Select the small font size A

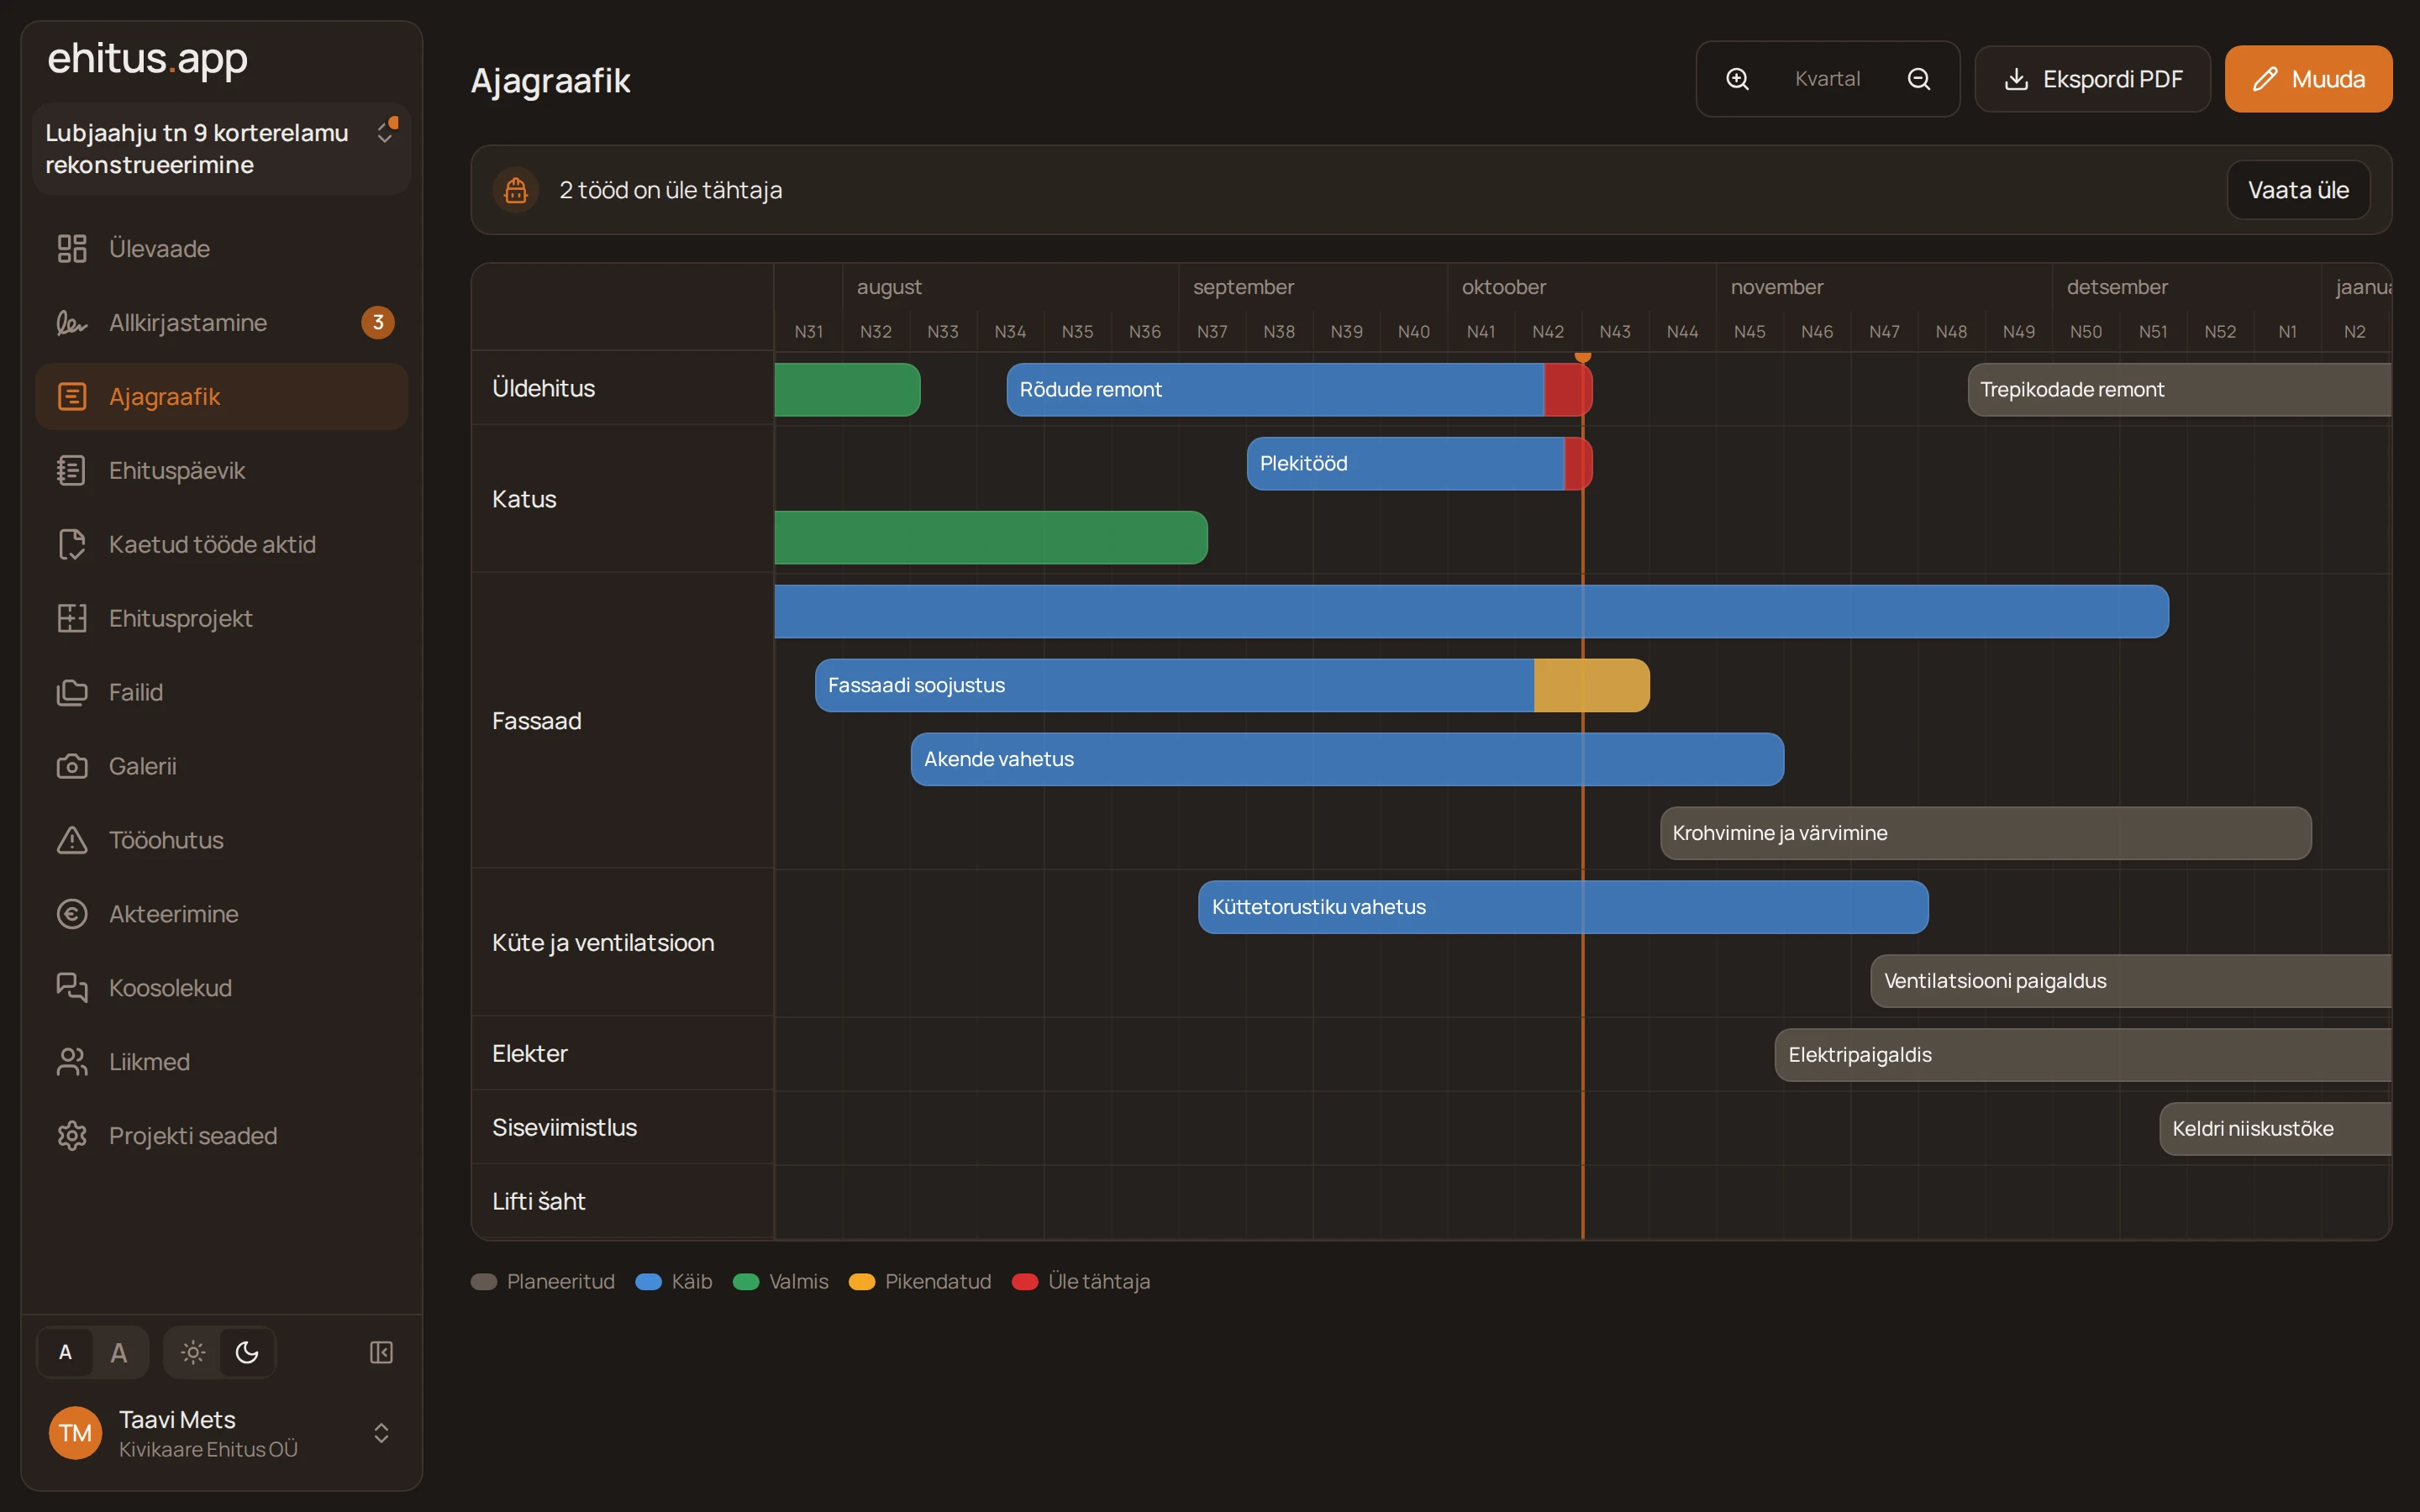coord(66,1352)
